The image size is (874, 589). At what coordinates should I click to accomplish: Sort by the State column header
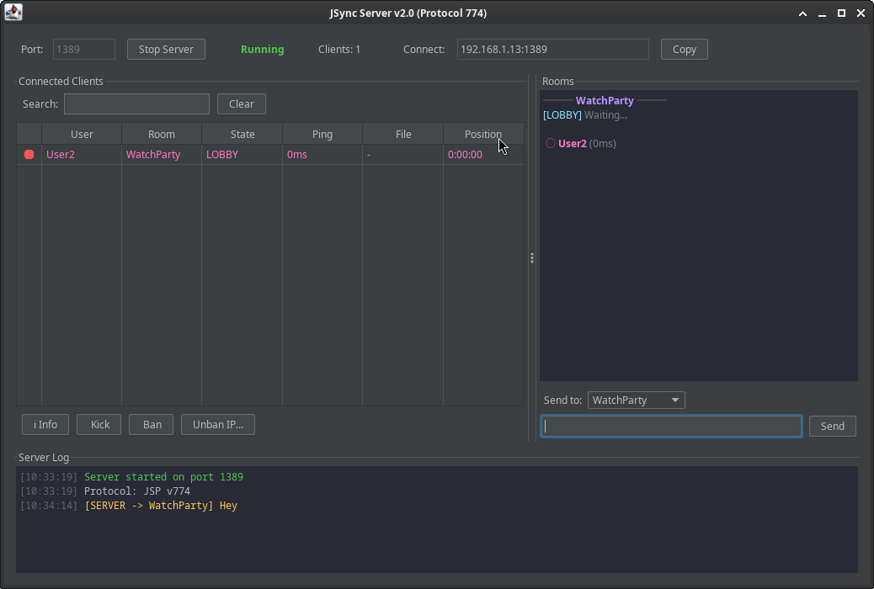pos(242,135)
